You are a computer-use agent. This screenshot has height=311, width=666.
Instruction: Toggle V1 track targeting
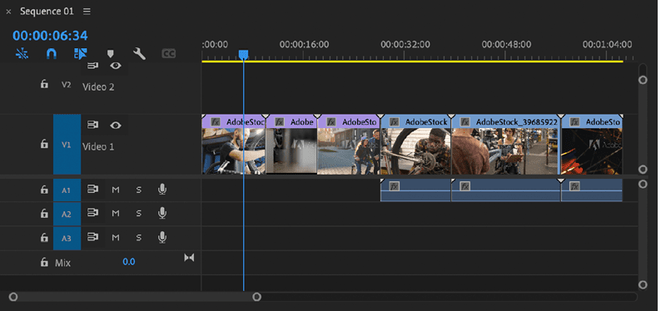(x=67, y=144)
